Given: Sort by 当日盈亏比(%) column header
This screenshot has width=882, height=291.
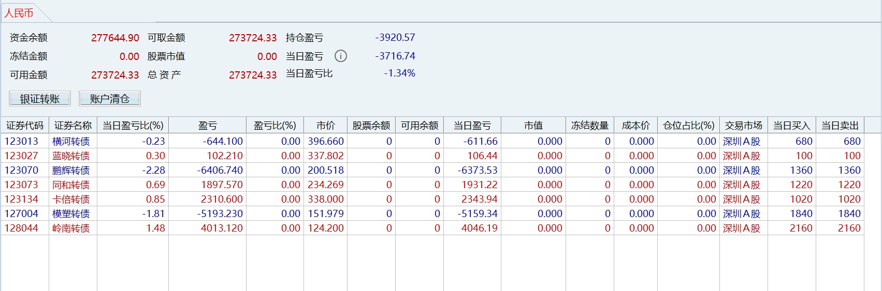Looking at the screenshot, I should 133,126.
